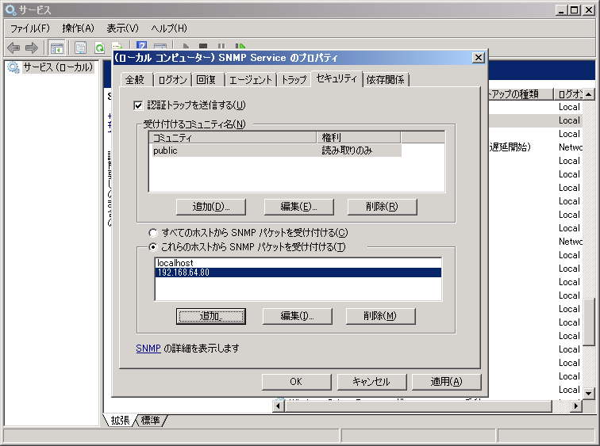Minimize the サービス window
Image resolution: width=600 pixels, height=446 pixels.
tap(561, 10)
